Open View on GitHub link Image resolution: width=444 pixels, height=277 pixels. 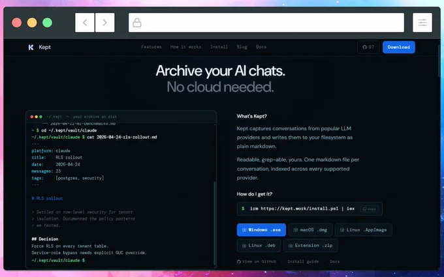pos(256,261)
